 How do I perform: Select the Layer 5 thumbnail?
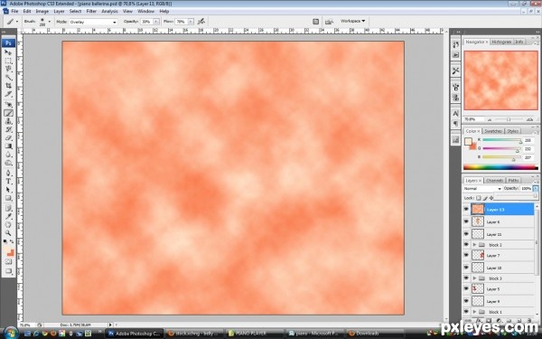coord(478,288)
